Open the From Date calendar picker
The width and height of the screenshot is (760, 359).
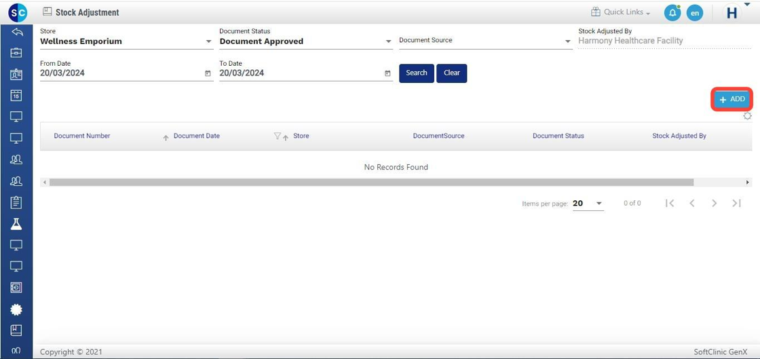pos(208,73)
